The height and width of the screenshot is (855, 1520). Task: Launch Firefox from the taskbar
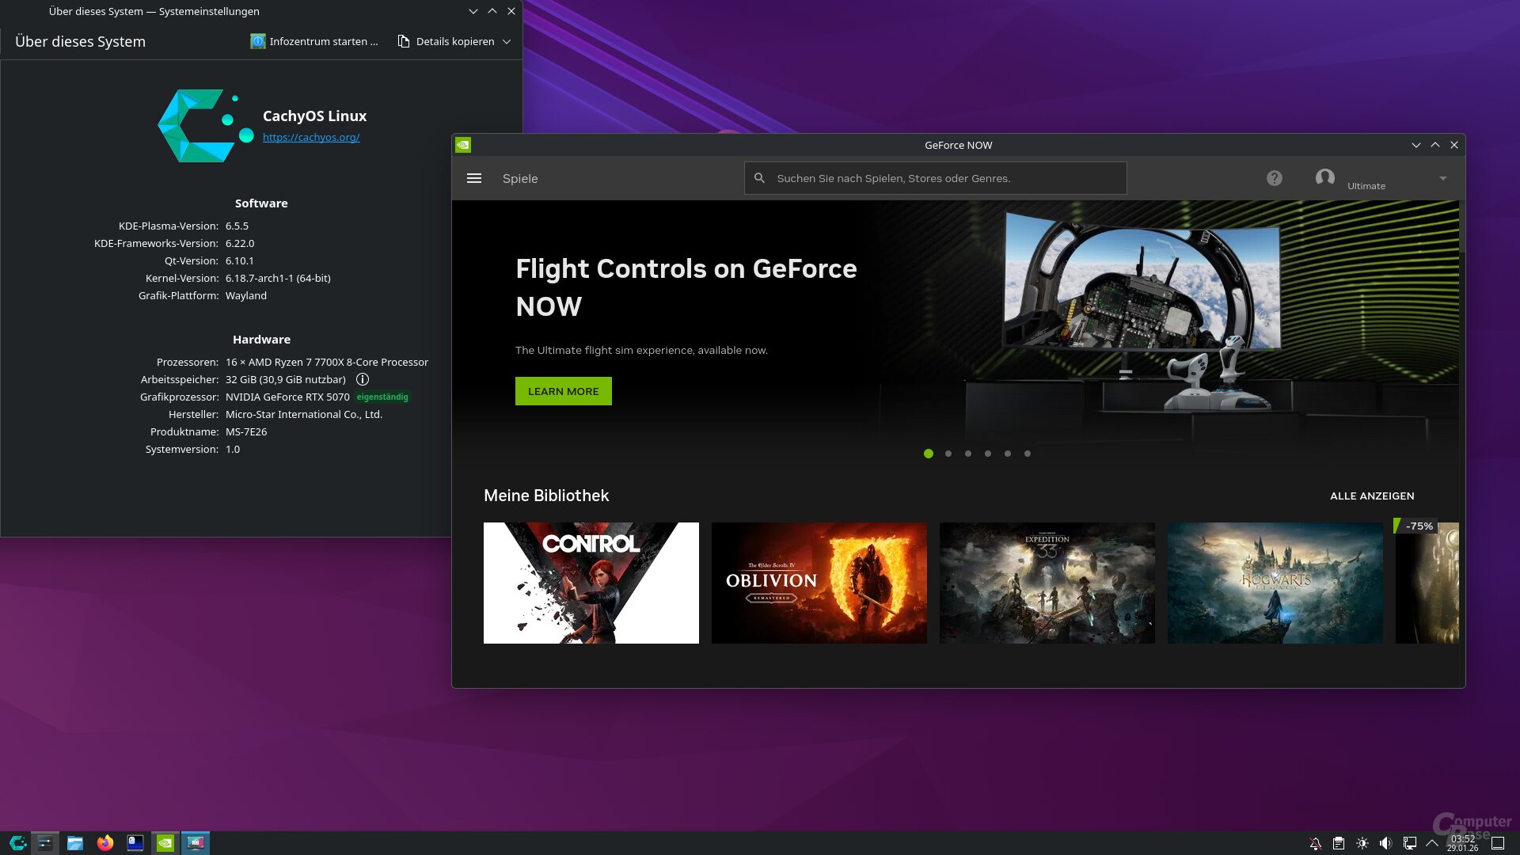point(104,842)
